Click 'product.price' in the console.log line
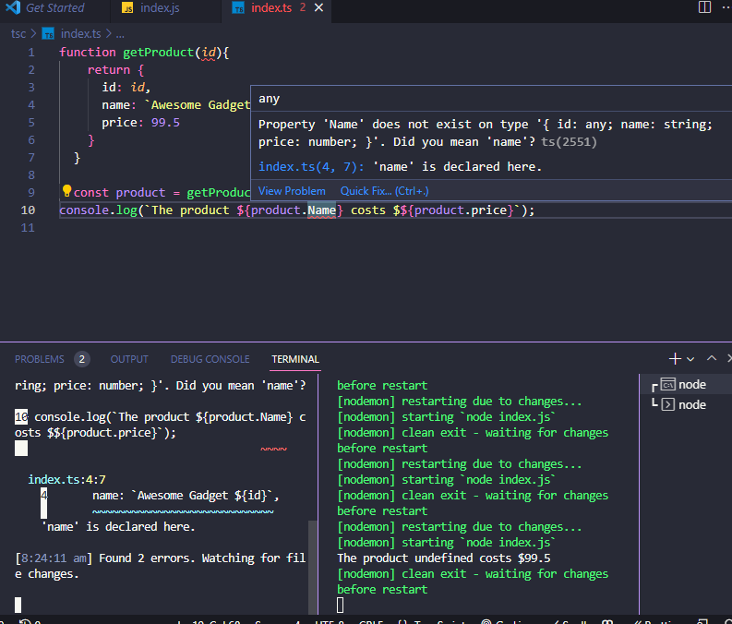The image size is (732, 624). (x=461, y=210)
